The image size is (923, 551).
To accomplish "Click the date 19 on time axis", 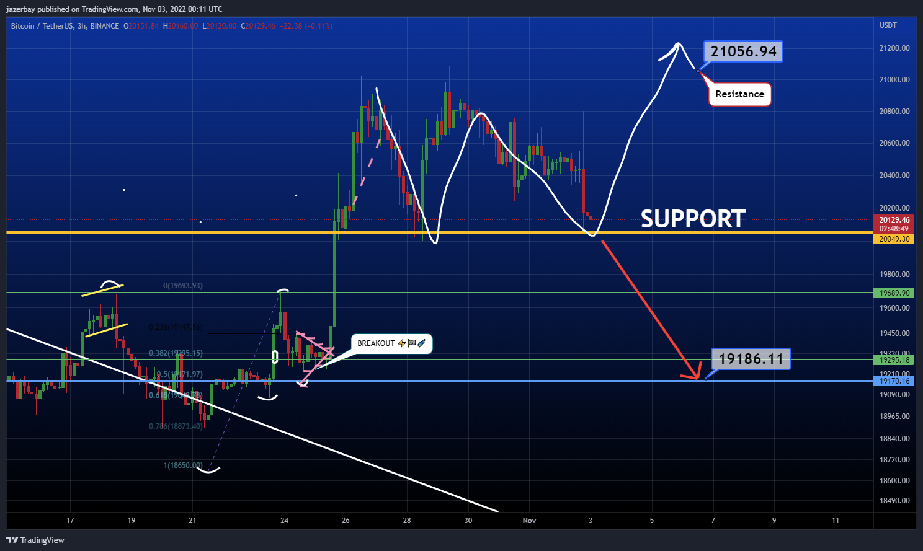I will pos(131,521).
